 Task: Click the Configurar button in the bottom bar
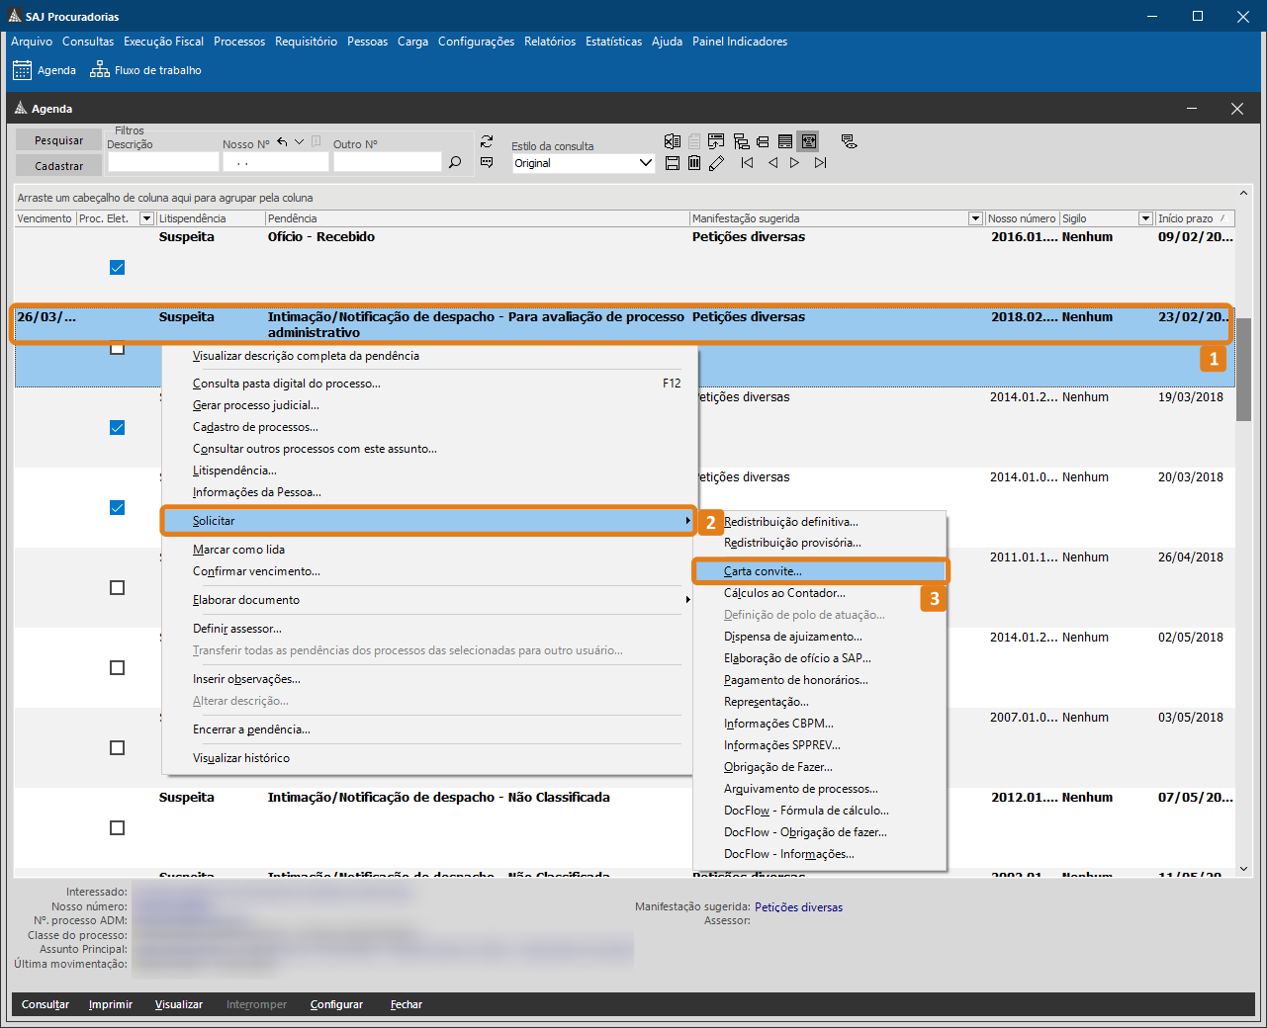coord(336,1004)
